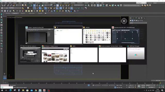The image size is (165, 92).
Task: Restrict transform to X axis
Action: pos(61,8)
